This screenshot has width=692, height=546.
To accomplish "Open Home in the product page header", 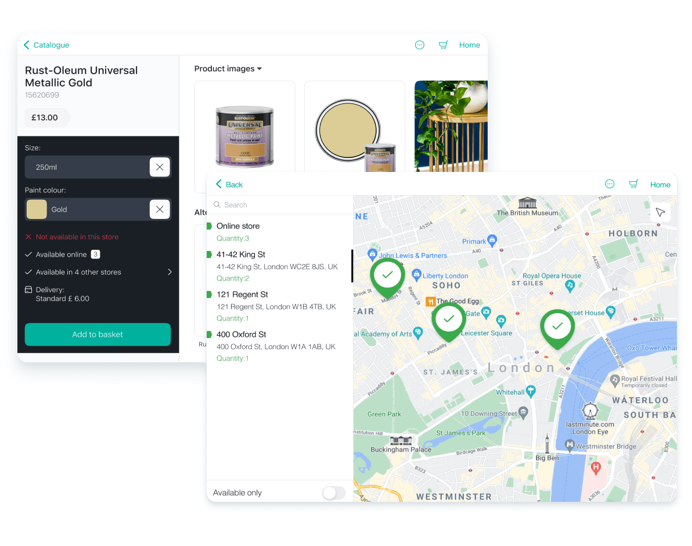I will click(x=469, y=45).
